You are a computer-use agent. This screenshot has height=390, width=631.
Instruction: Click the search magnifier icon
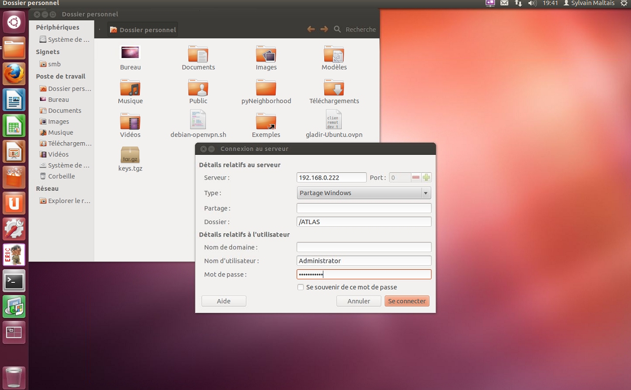click(337, 30)
